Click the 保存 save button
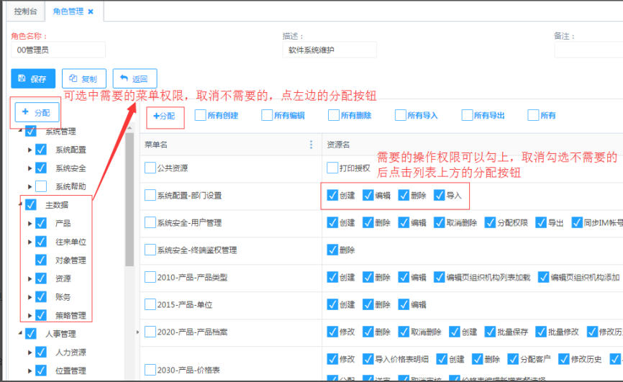Image resolution: width=623 pixels, height=382 pixels. (33, 79)
